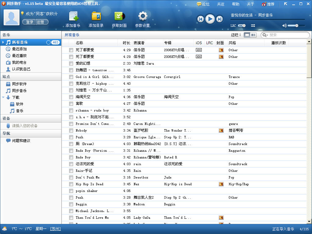
Task: Click cover icon for Hip Hop Is Dead
Action: coord(221,184)
